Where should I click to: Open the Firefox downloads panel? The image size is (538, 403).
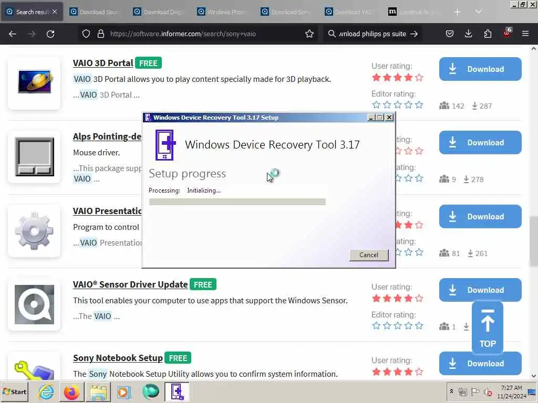click(468, 34)
